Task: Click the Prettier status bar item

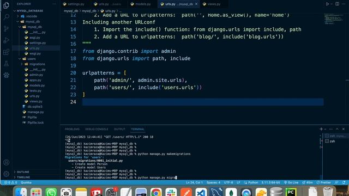Action: (x=323, y=182)
